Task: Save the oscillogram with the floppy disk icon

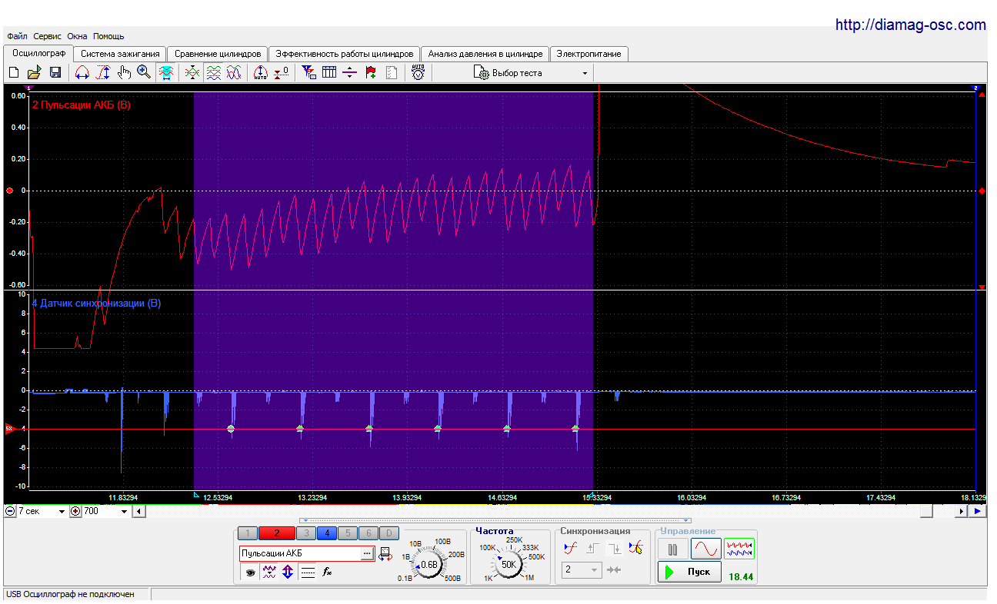Action: point(55,72)
